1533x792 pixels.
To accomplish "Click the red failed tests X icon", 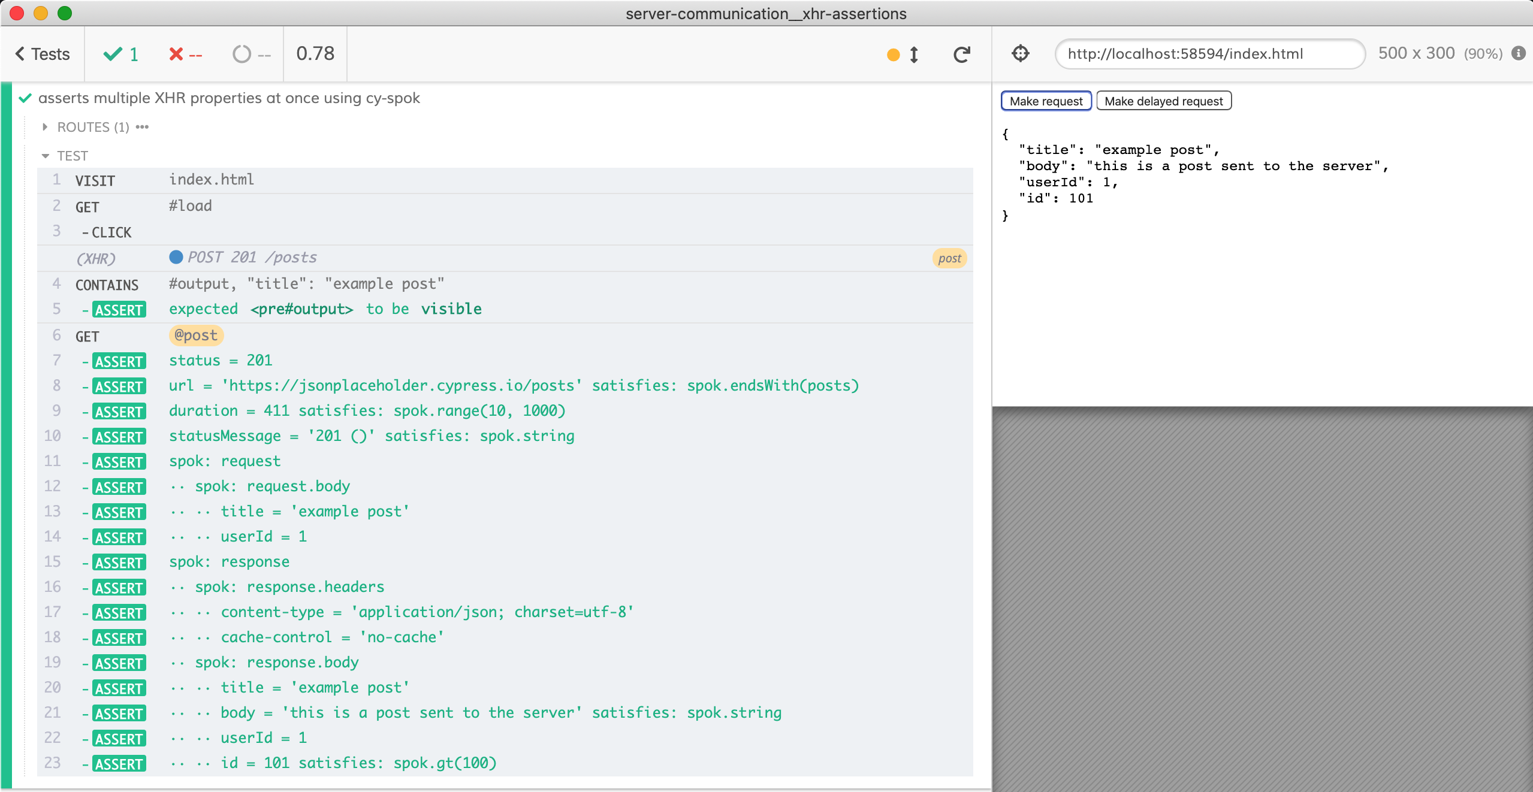I will point(176,55).
